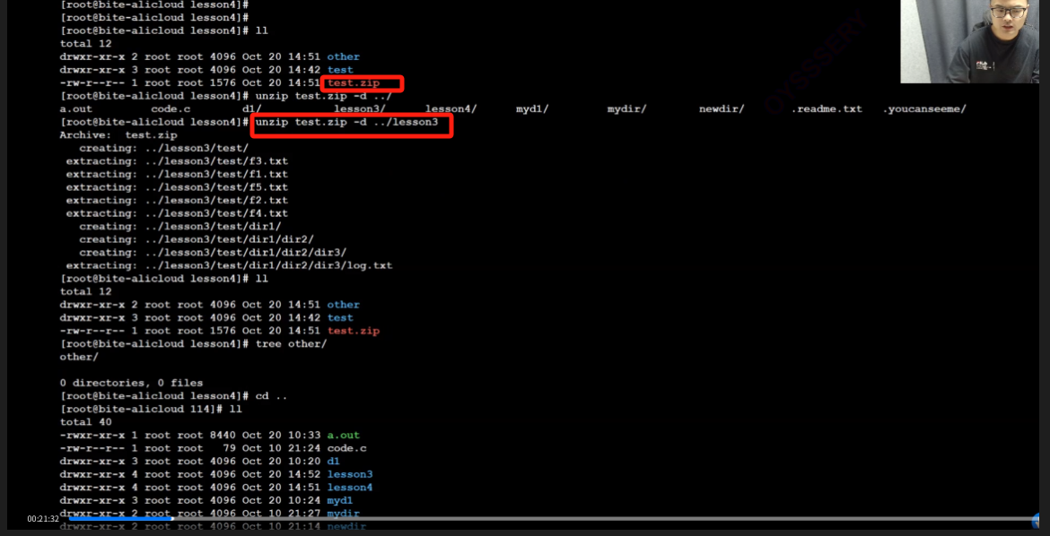Image resolution: width=1050 pixels, height=536 pixels.
Task: Click the extracting log.txt output line
Action: (x=229, y=265)
